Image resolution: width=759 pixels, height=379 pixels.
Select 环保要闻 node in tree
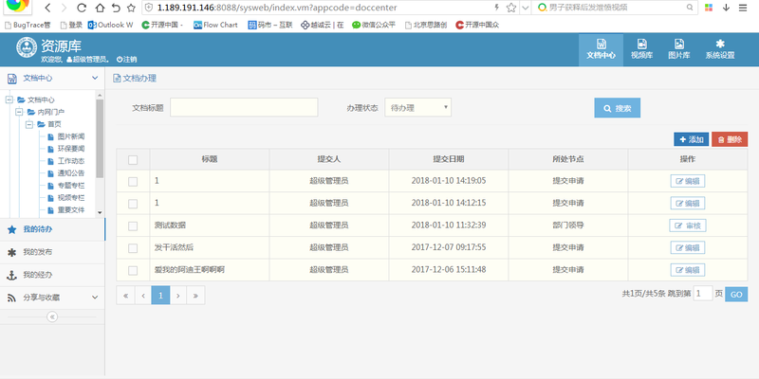pos(70,149)
